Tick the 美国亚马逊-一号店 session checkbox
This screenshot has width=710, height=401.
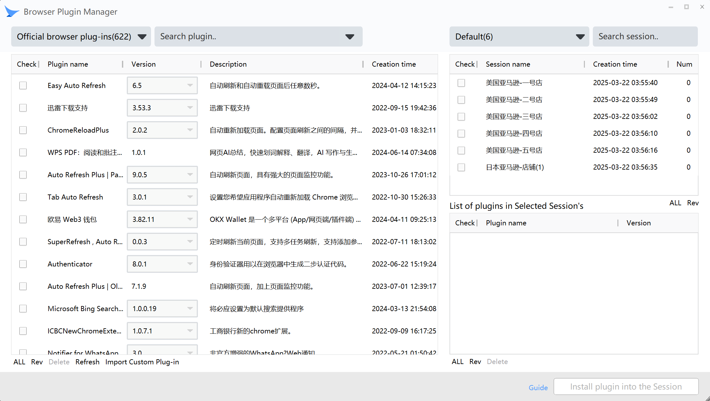461,83
